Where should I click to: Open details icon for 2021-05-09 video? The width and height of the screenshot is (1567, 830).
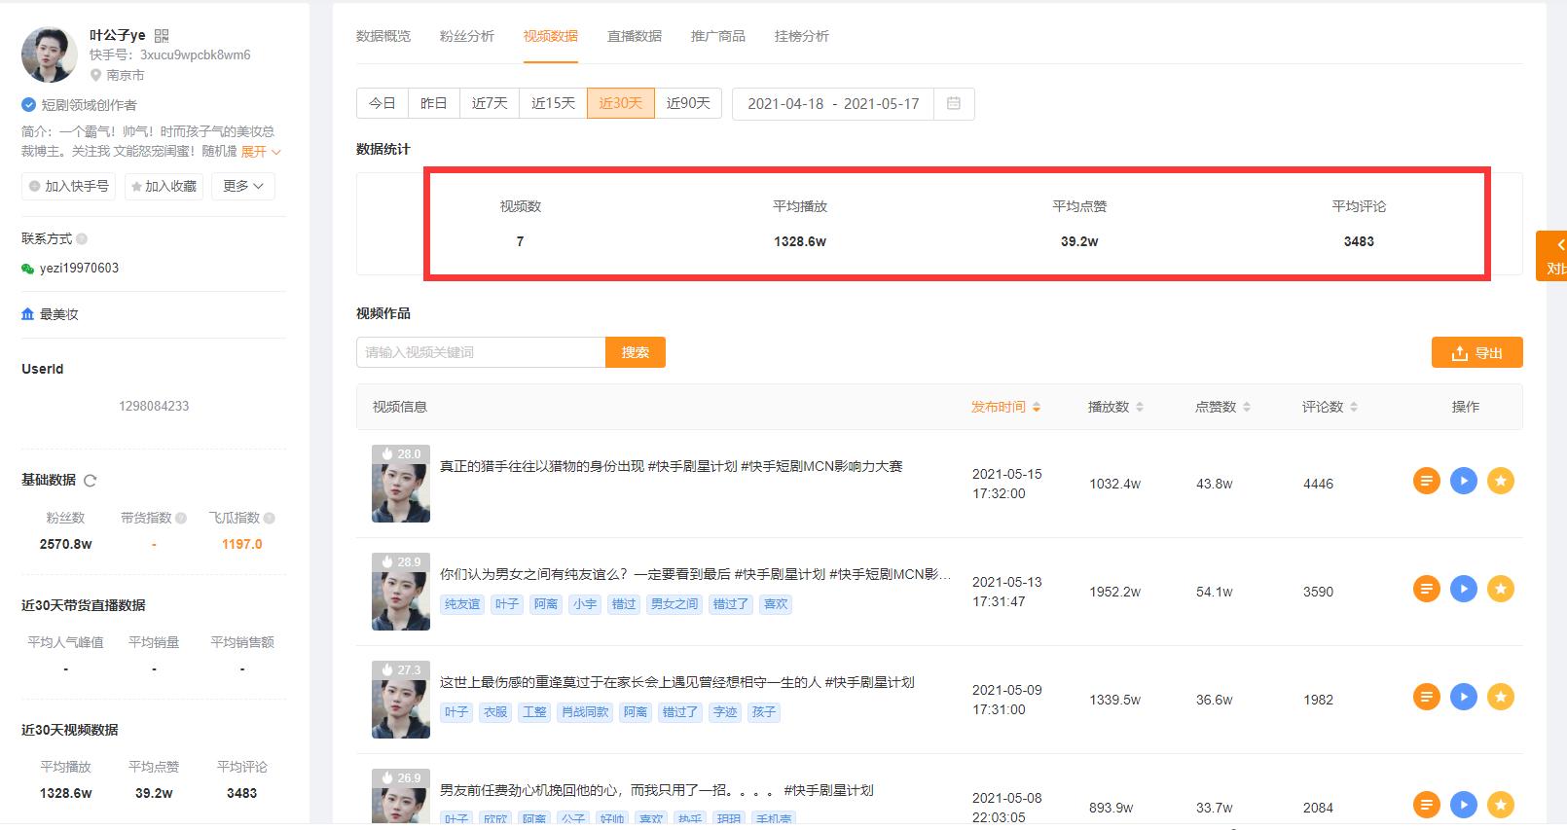[x=1427, y=697]
